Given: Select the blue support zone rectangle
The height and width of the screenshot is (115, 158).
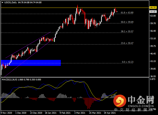Looking at the screenshot, I should [x=31, y=63].
